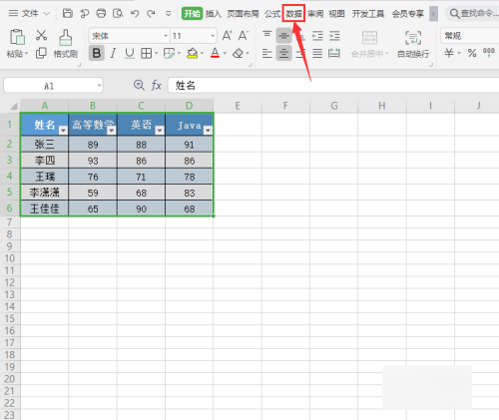Click the cell borders icon
Image resolution: width=499 pixels, height=420 pixels.
tap(146, 53)
